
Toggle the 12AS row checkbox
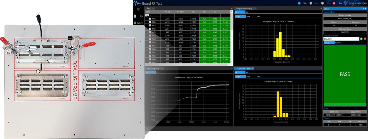(150, 39)
